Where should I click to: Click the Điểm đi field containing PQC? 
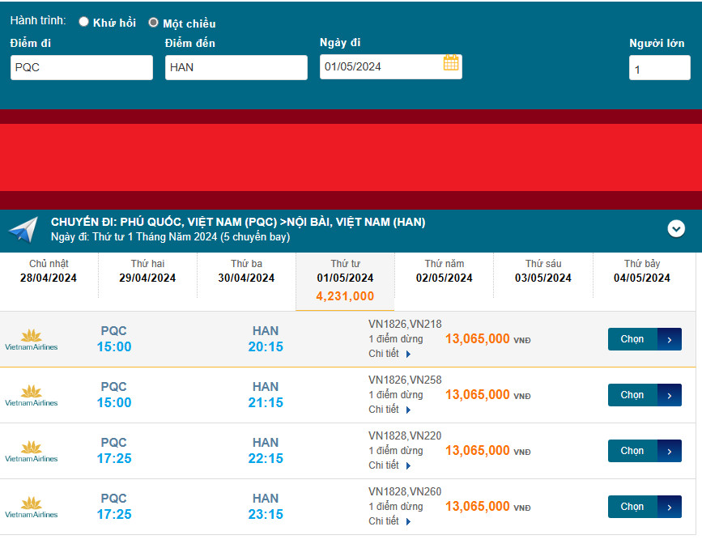82,67
